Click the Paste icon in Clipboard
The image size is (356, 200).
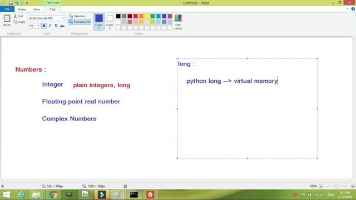coord(7,18)
